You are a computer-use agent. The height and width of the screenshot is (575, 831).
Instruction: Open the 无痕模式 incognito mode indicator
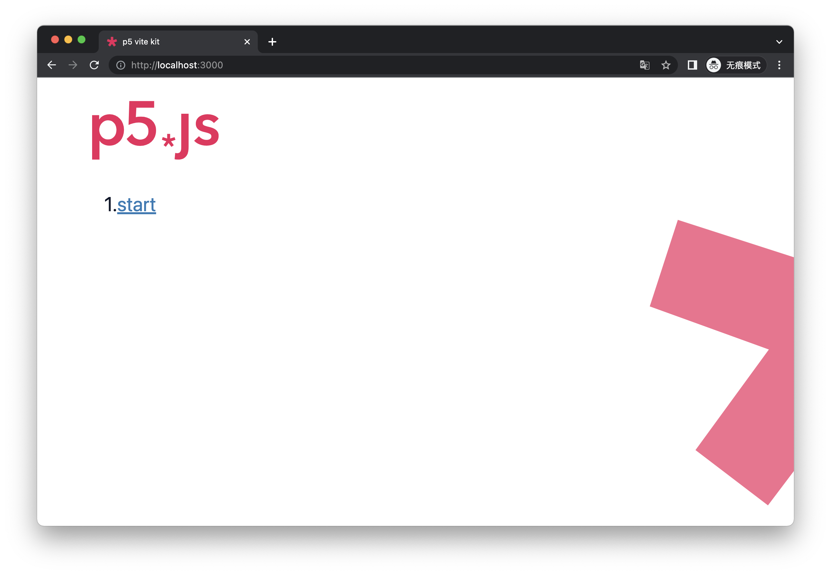(x=743, y=65)
